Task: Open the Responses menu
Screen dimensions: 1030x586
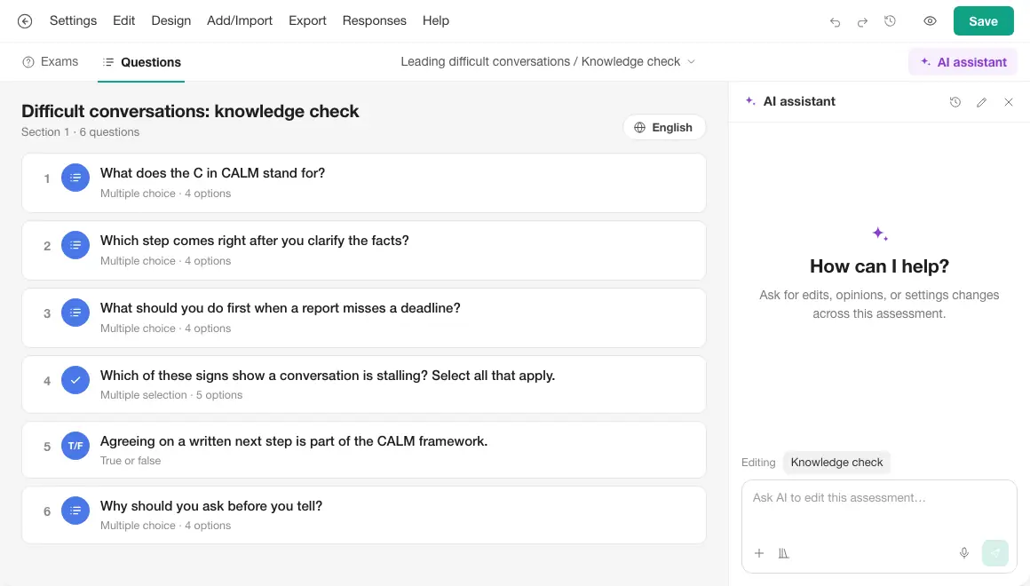Action: tap(375, 21)
